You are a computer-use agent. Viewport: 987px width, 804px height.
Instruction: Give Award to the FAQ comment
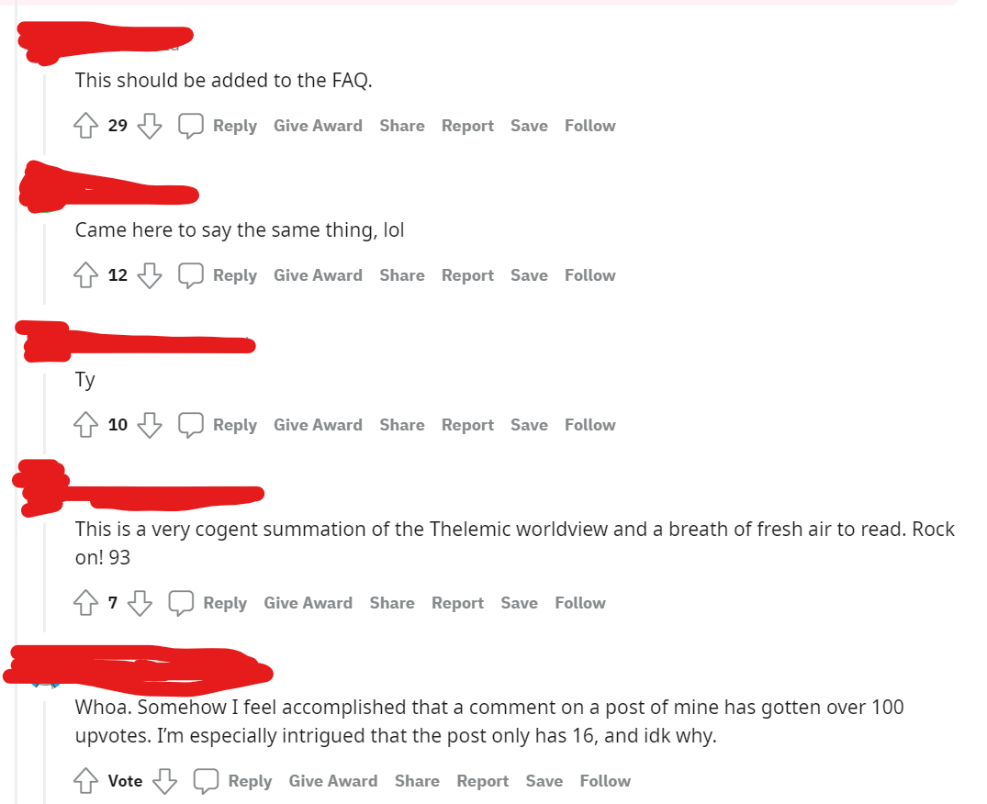[x=318, y=126]
